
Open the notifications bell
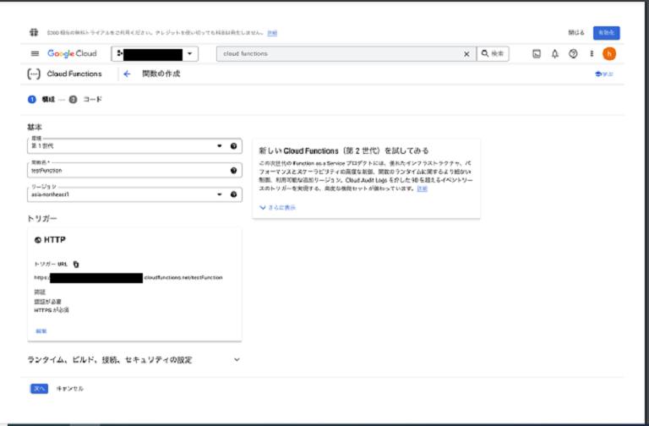[x=555, y=54]
